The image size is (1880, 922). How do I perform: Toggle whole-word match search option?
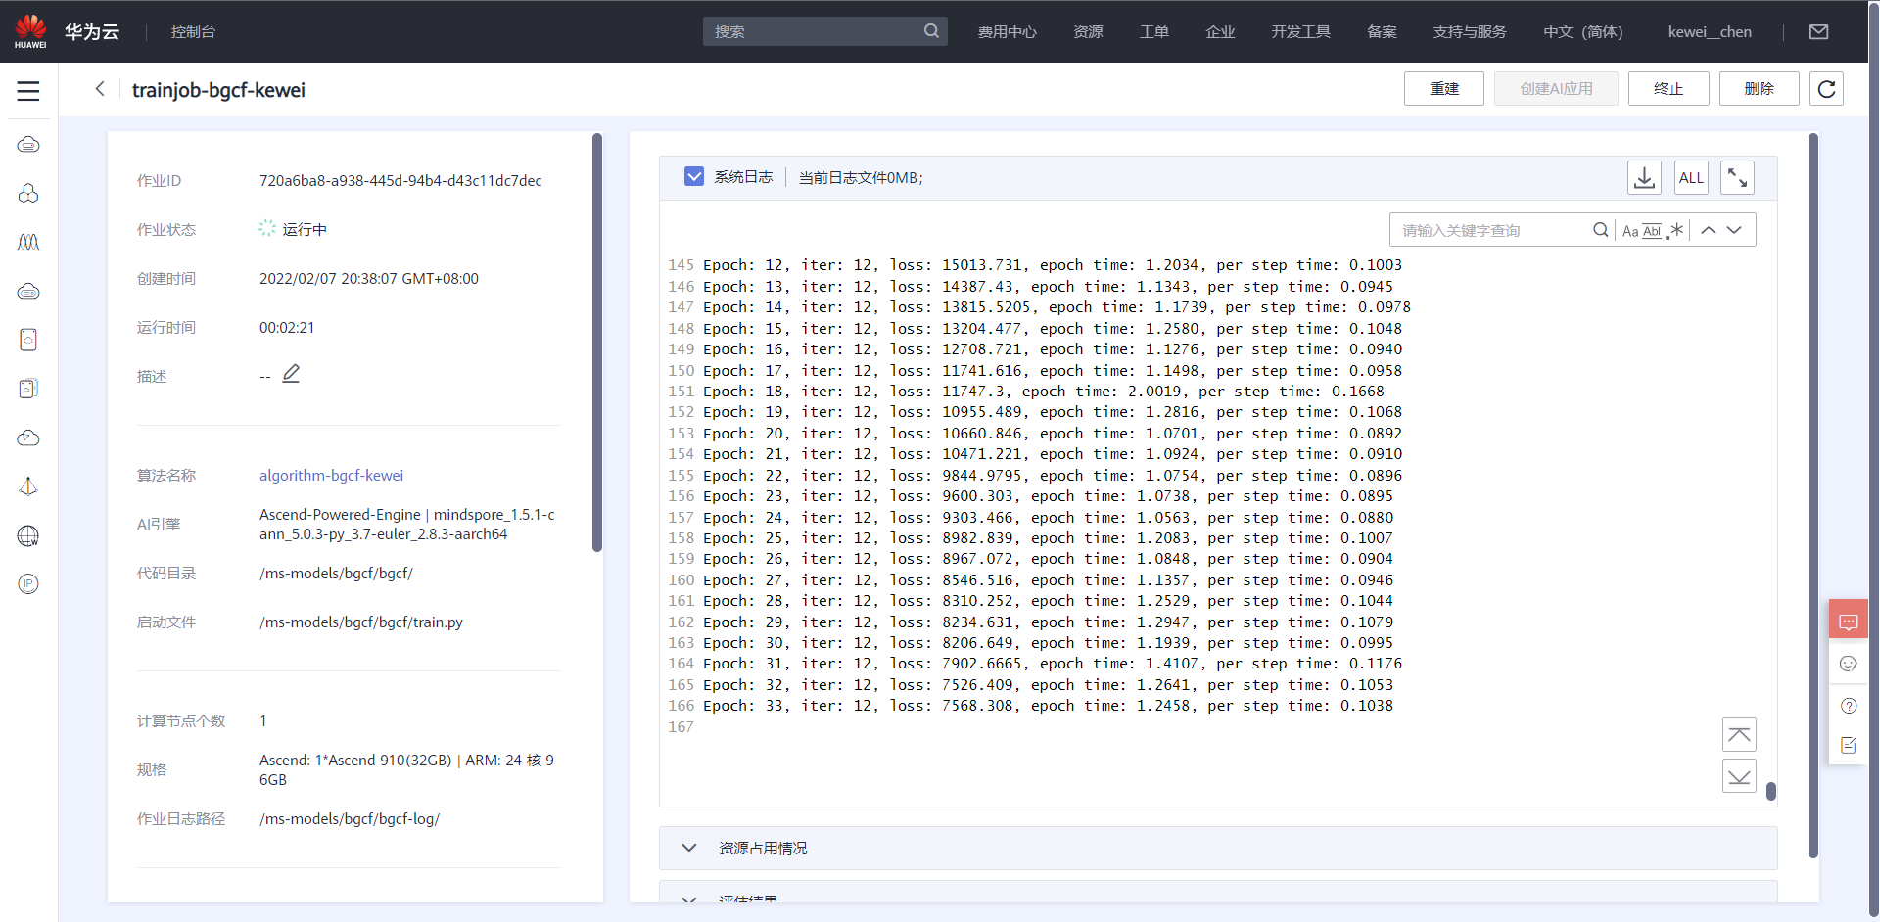click(x=1652, y=231)
